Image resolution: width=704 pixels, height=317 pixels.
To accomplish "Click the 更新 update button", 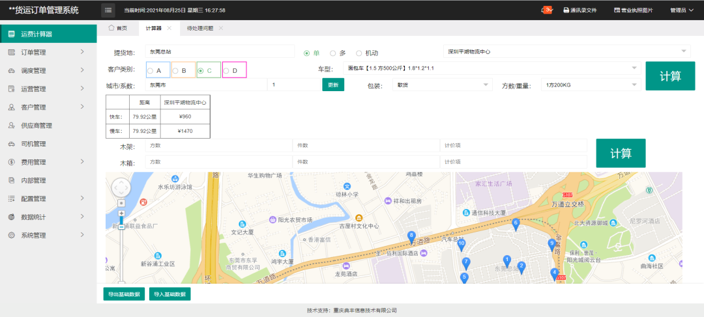I will coord(332,85).
